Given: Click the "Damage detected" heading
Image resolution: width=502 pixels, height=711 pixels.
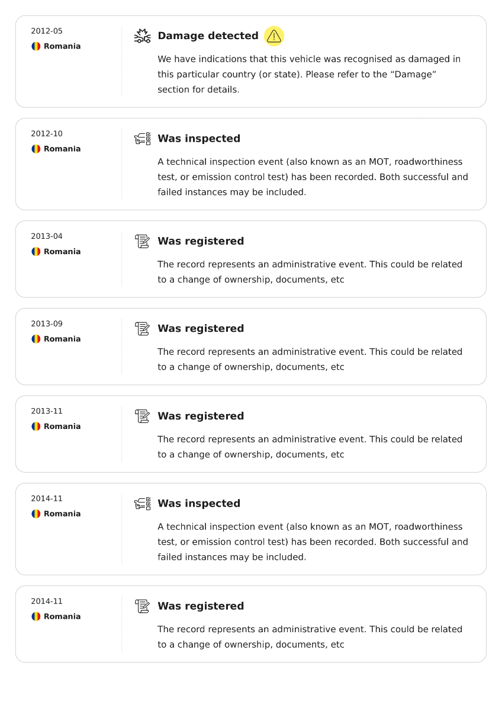Looking at the screenshot, I should point(208,36).
